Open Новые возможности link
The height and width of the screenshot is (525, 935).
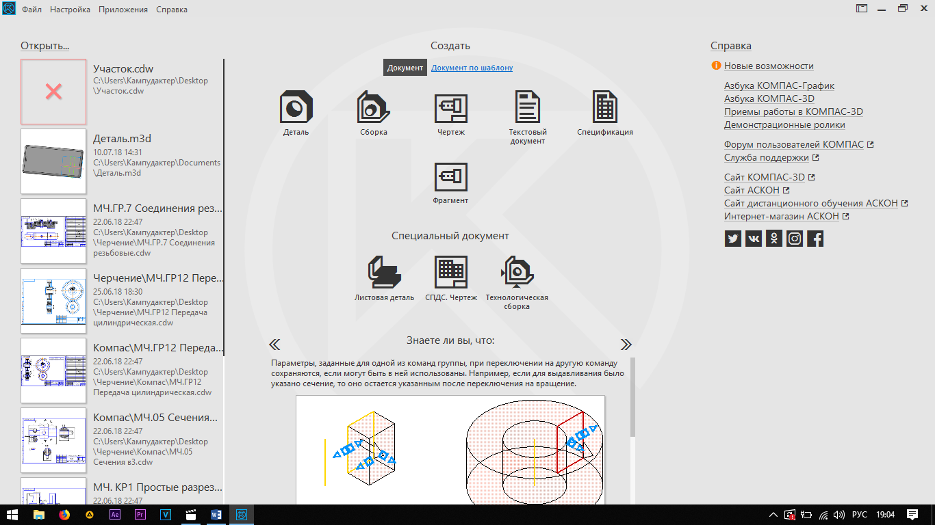point(769,66)
